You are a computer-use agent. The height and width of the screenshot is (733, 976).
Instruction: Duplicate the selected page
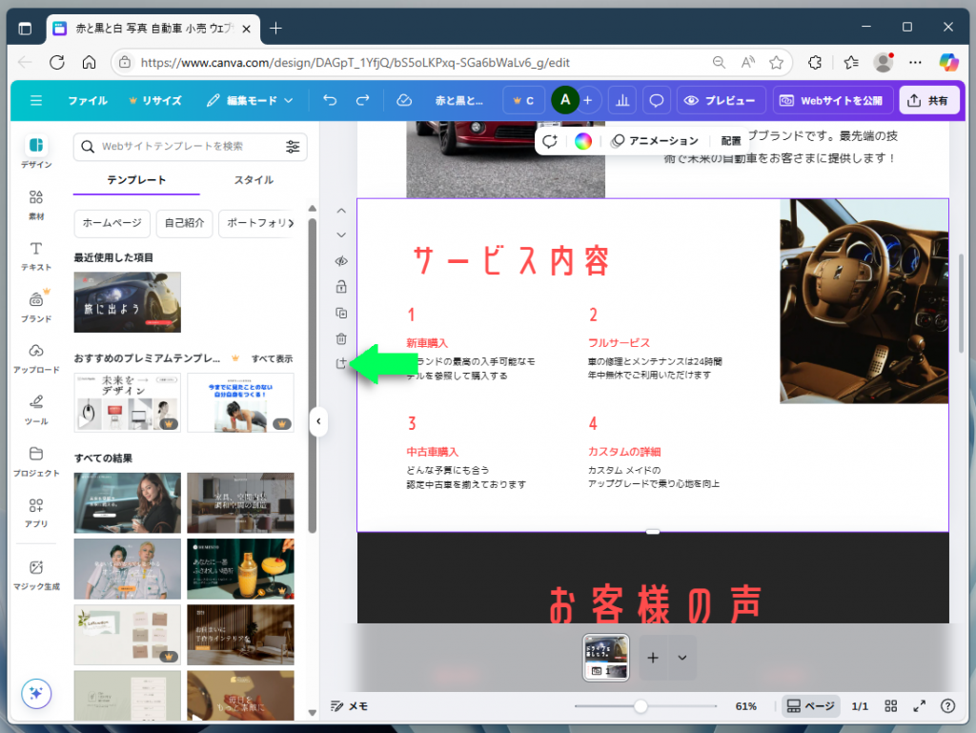pyautogui.click(x=340, y=312)
